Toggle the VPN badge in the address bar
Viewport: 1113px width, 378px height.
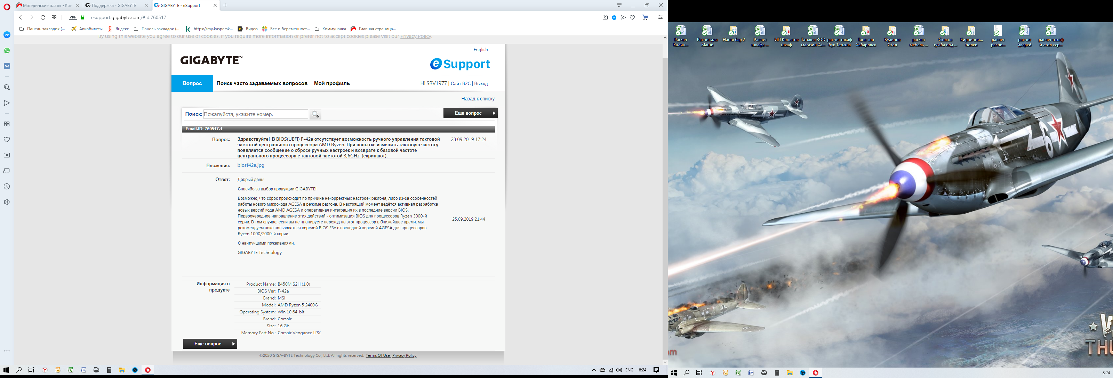(73, 18)
